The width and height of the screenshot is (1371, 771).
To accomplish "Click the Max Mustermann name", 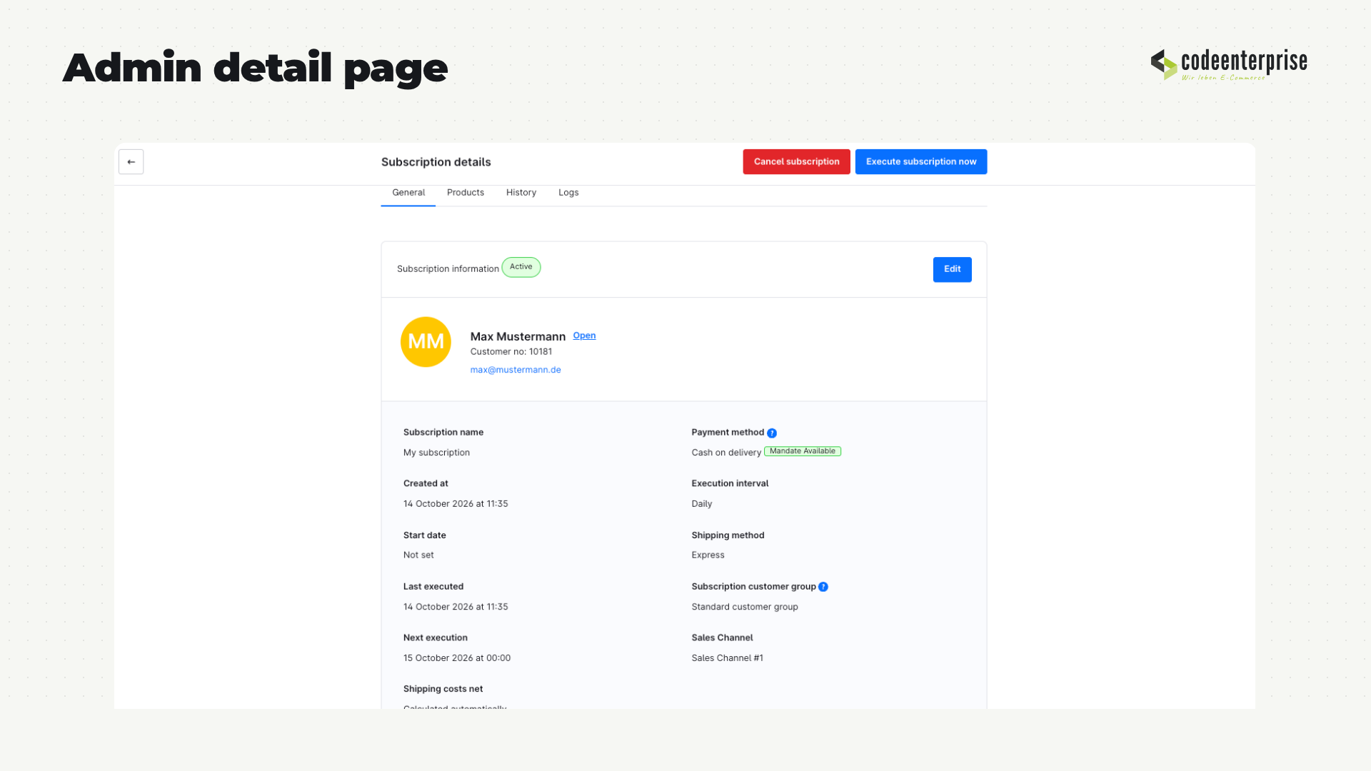I will (x=518, y=337).
